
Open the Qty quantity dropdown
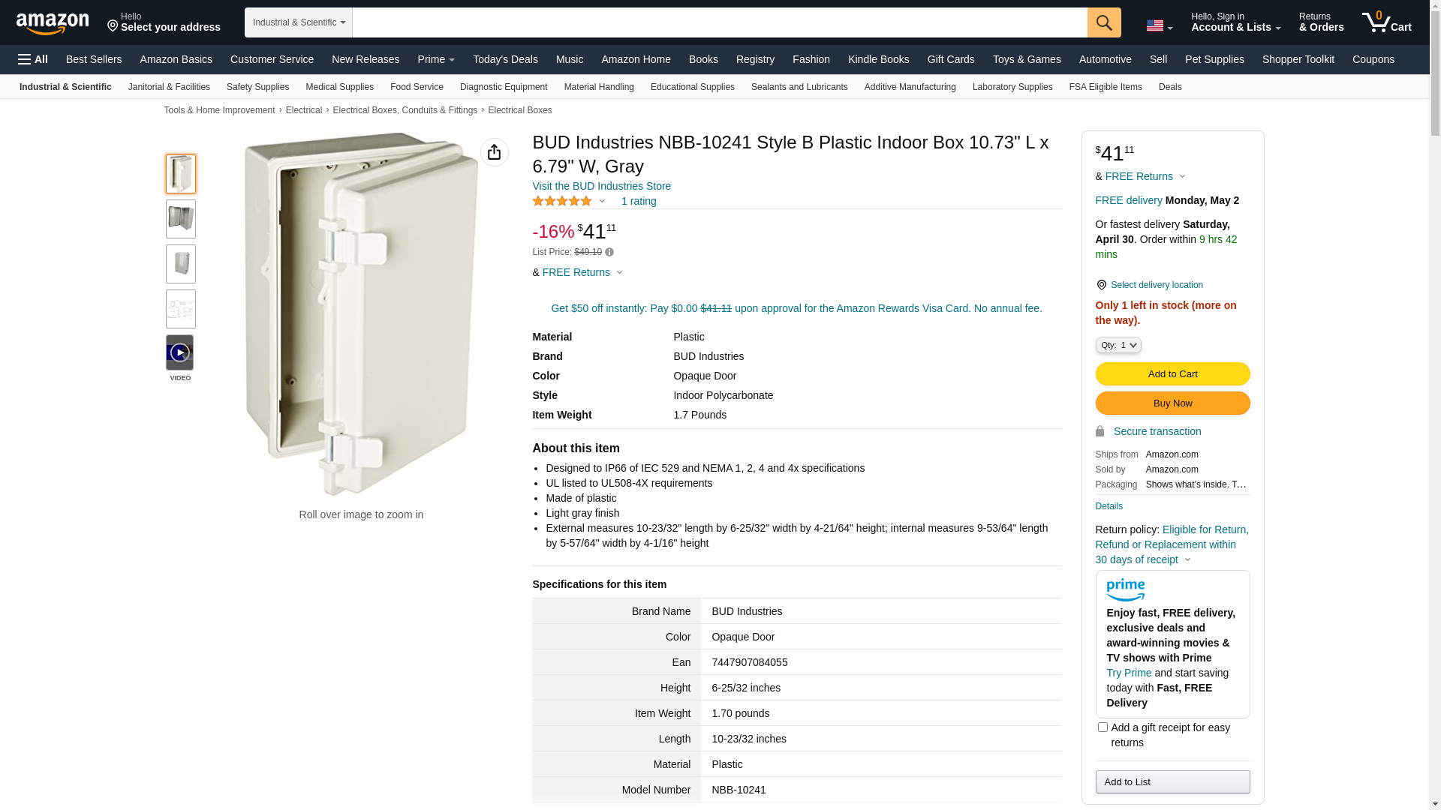[1118, 345]
